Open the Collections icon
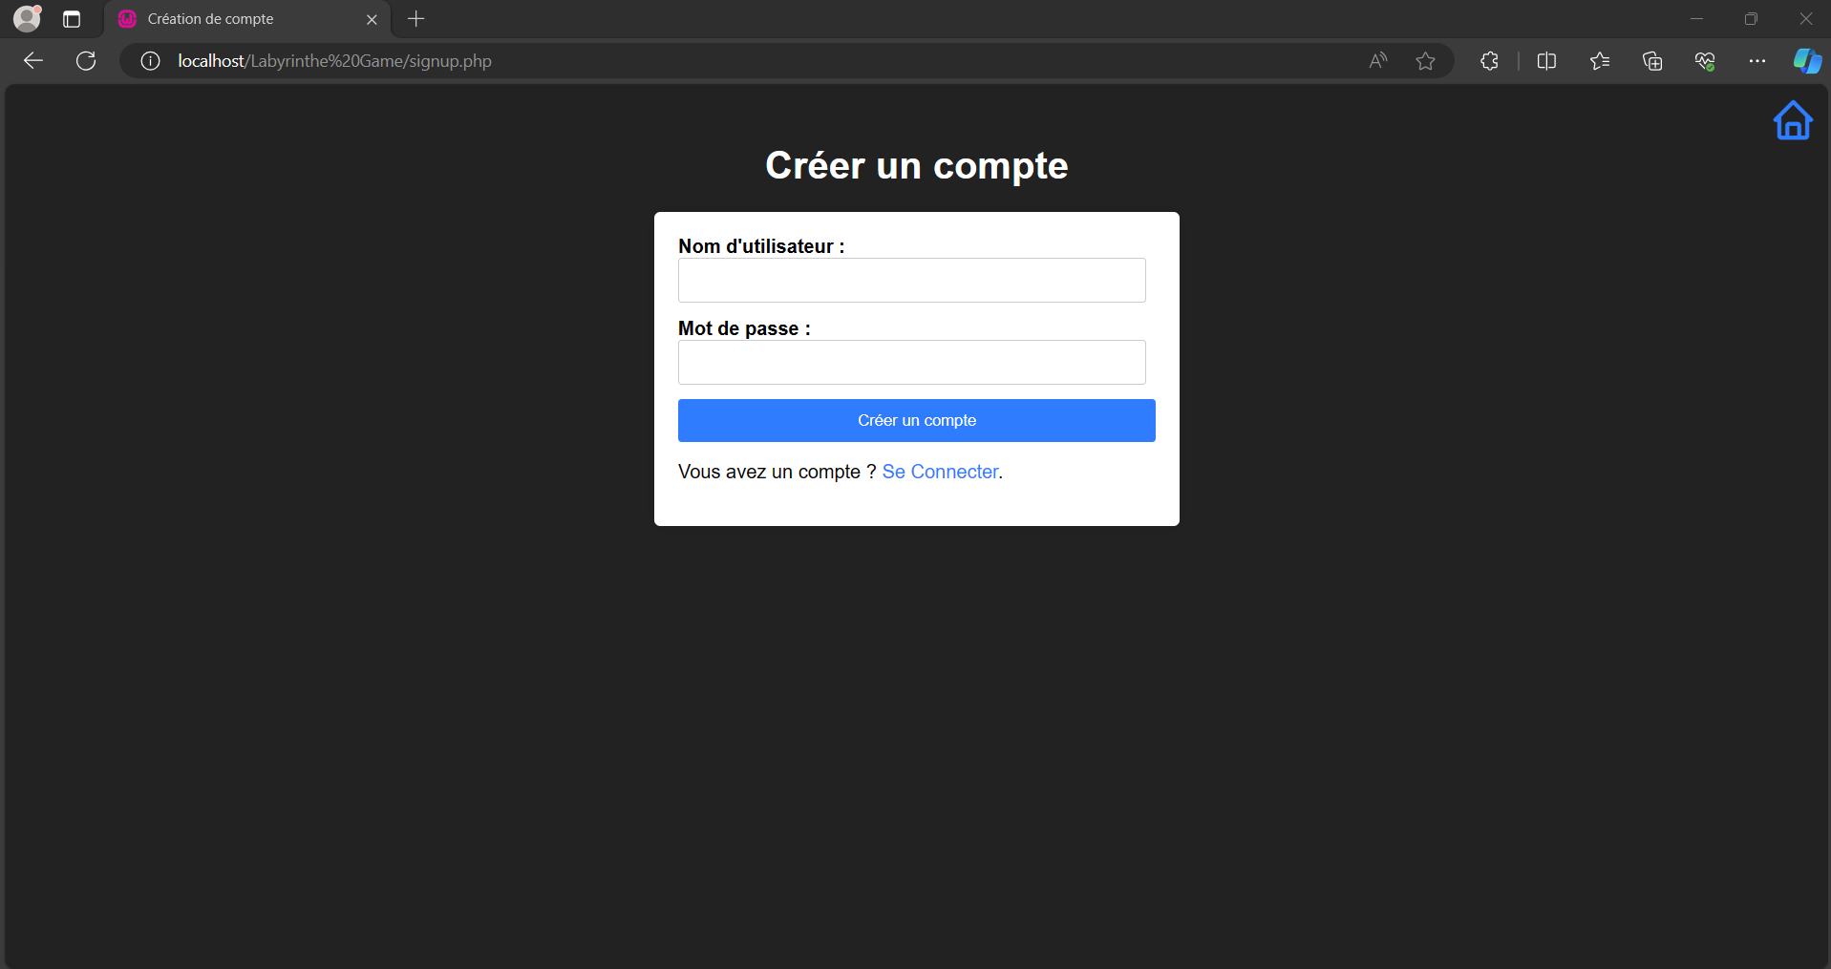 1652,61
